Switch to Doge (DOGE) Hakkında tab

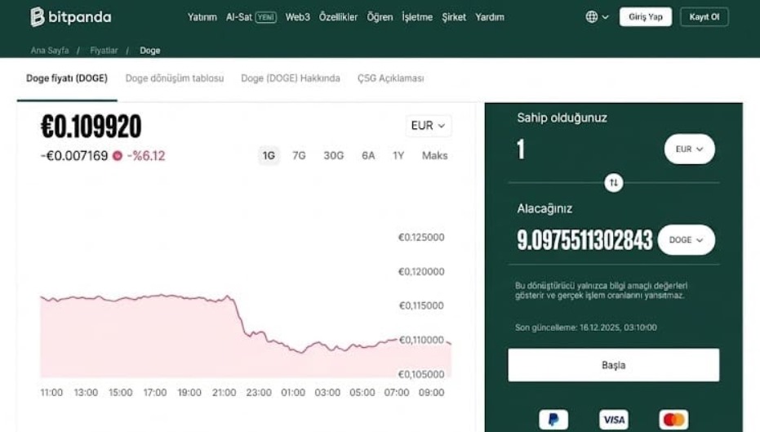coord(291,78)
